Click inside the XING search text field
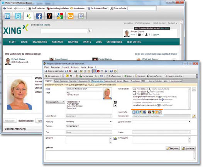 [x=64, y=31]
